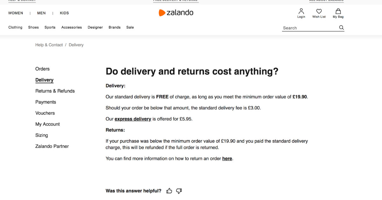Open the Clothing menu
Screen dimensions: 382x200
[15, 27]
